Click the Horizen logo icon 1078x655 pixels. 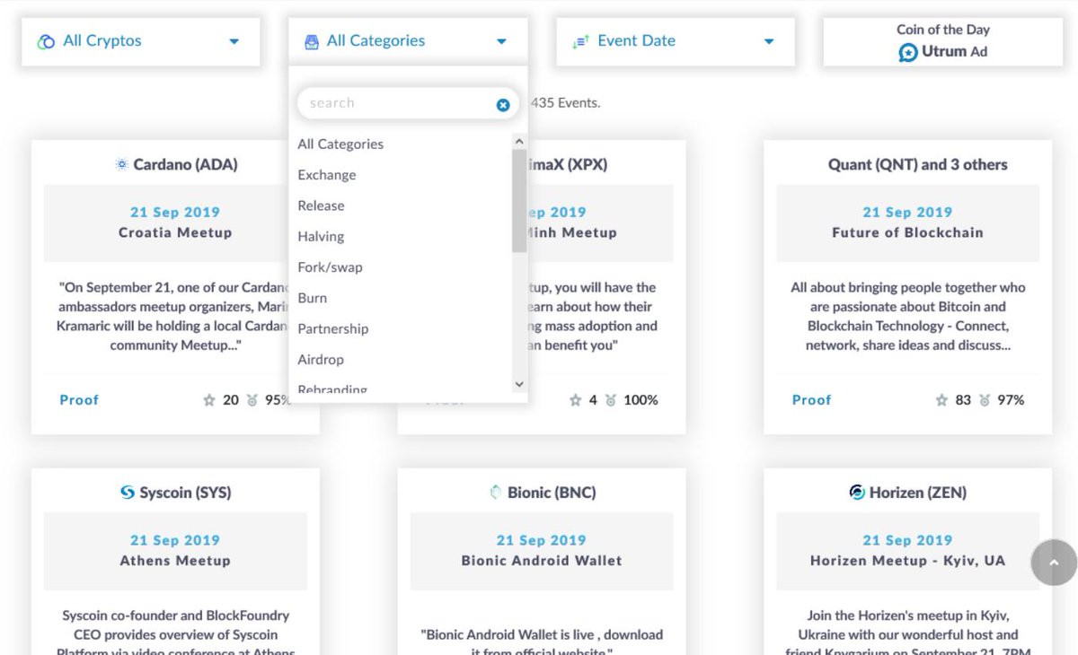click(x=857, y=493)
